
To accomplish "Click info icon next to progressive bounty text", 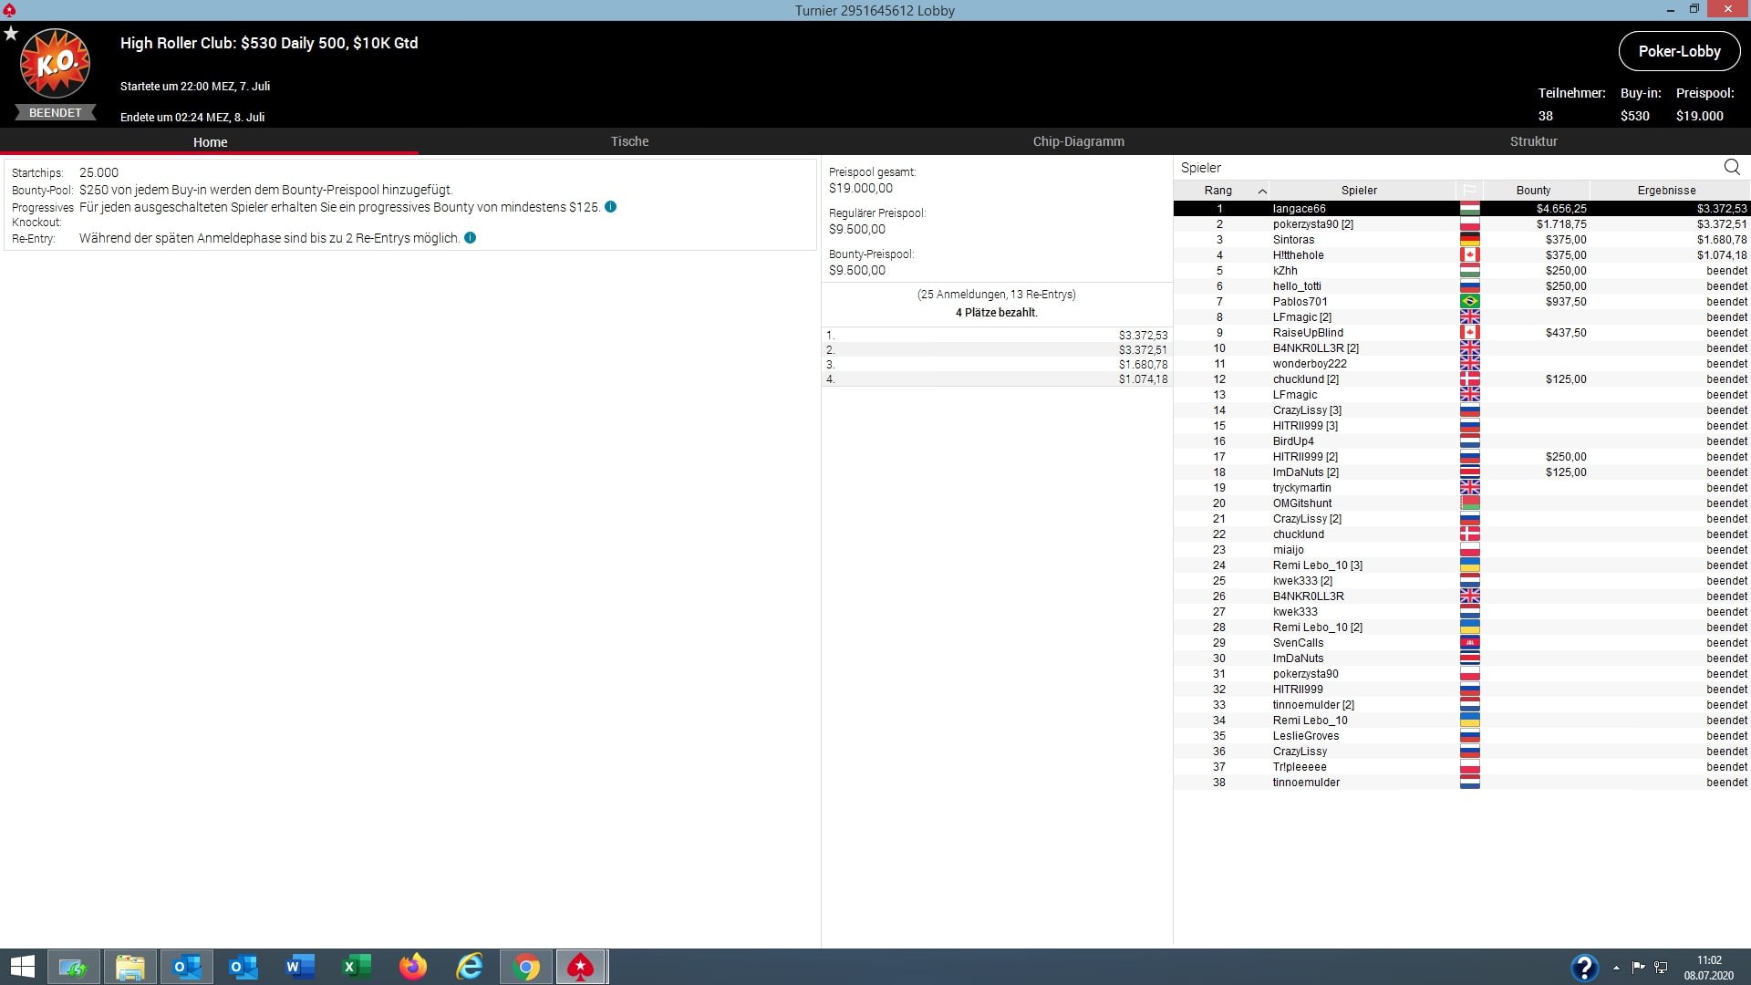I will (x=611, y=207).
